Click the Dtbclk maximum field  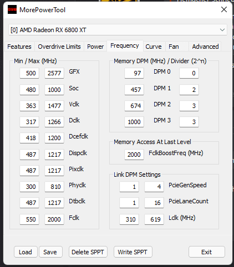pos(54,203)
